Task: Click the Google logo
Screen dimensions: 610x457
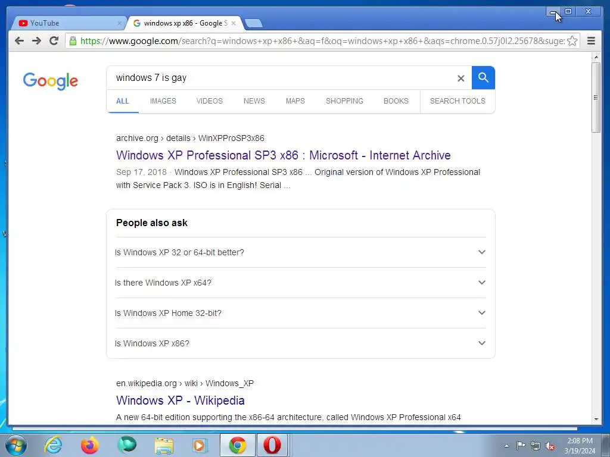Action: pyautogui.click(x=51, y=81)
